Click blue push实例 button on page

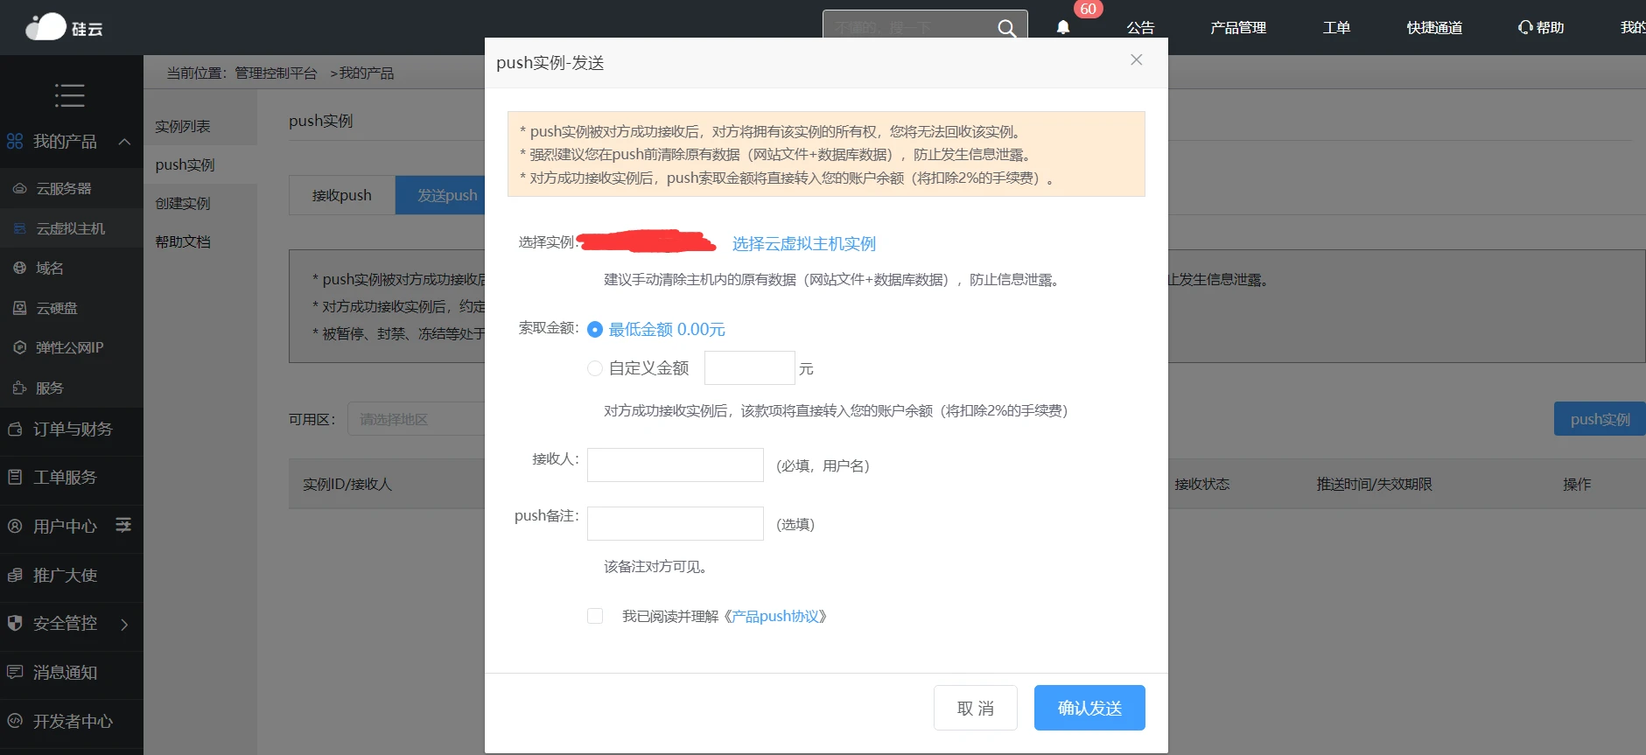(x=1600, y=419)
